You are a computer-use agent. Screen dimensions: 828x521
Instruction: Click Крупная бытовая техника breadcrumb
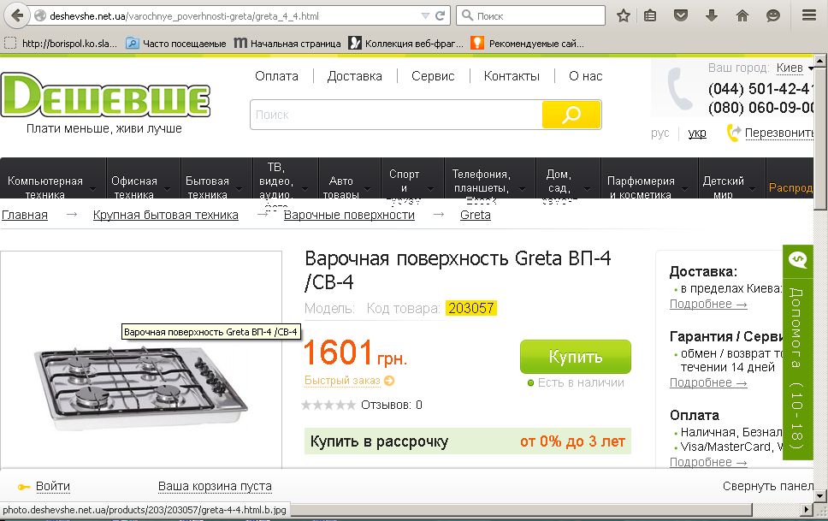point(165,215)
